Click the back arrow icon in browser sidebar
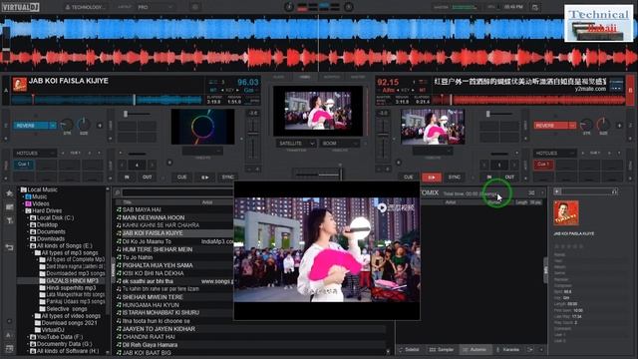Image resolution: width=638 pixels, height=359 pixels. coord(9,247)
